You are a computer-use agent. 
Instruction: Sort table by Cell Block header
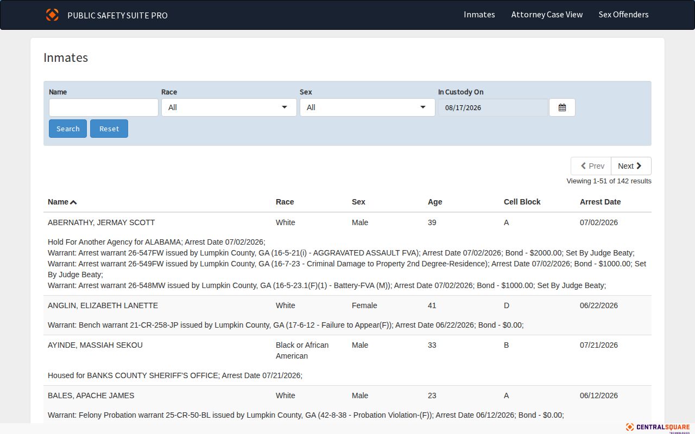(522, 202)
